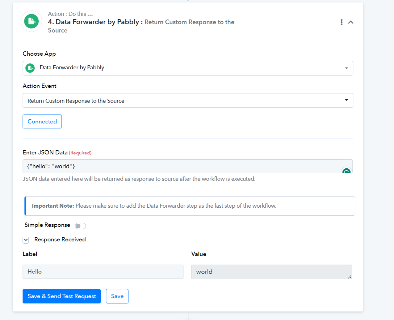Open the Action Event dropdown

pyautogui.click(x=188, y=101)
